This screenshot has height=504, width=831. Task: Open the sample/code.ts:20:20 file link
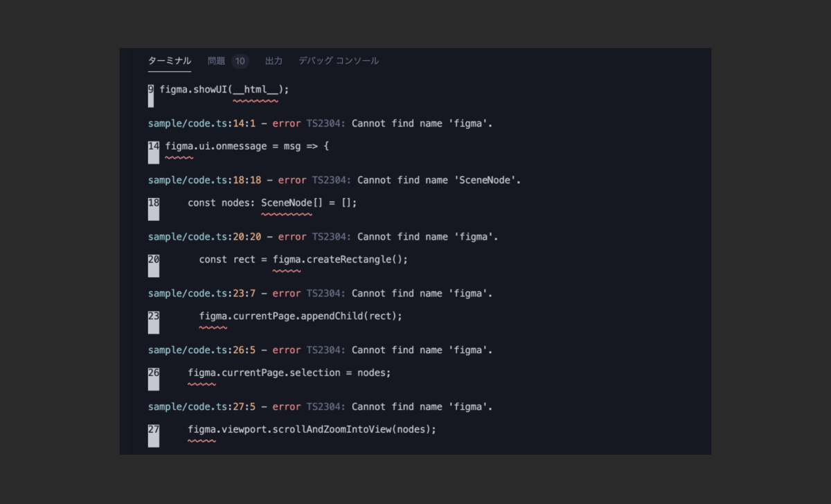205,237
